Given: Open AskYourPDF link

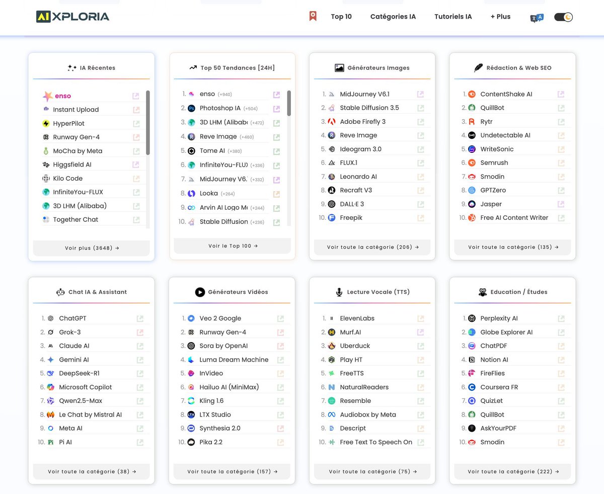Looking at the screenshot, I should (498, 428).
